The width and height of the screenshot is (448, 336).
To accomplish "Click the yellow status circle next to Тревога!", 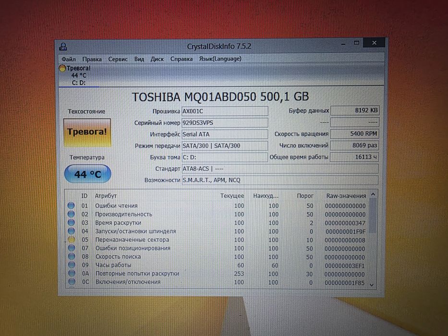I will [62, 68].
